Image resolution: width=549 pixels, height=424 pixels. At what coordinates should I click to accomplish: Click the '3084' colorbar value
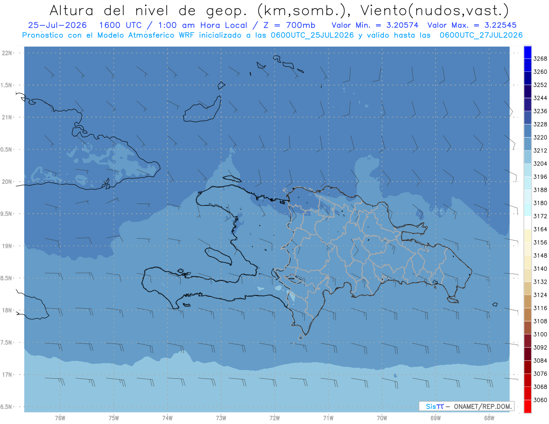[540, 360]
